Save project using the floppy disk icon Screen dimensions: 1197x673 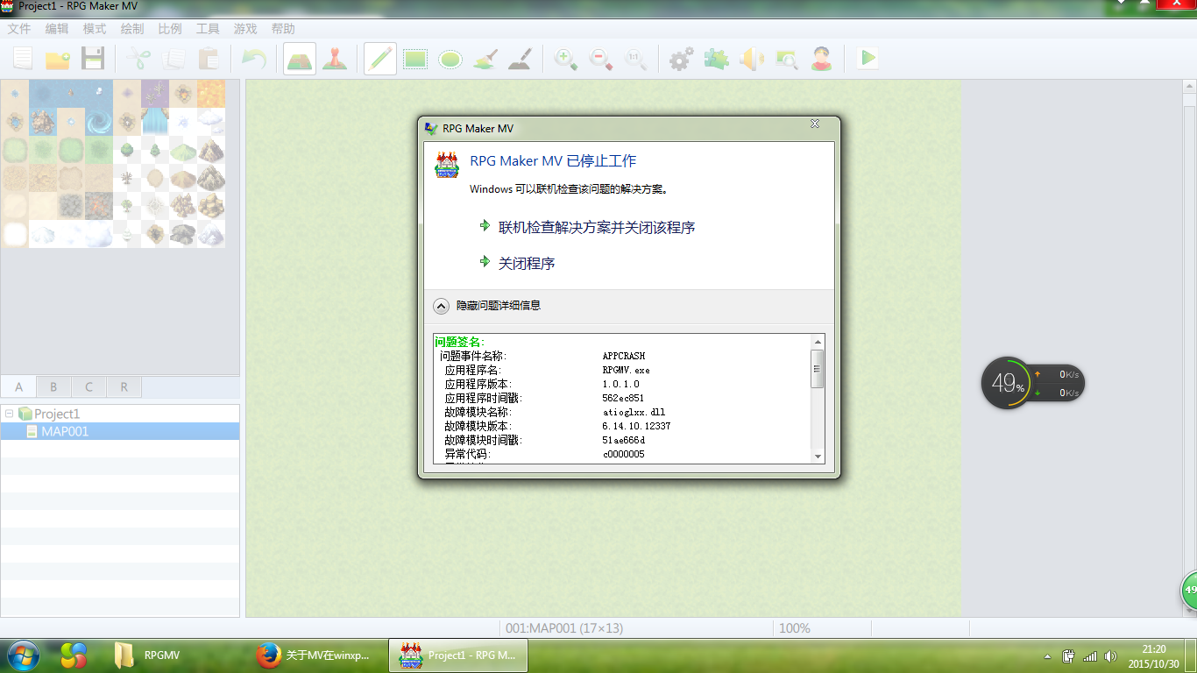click(92, 59)
